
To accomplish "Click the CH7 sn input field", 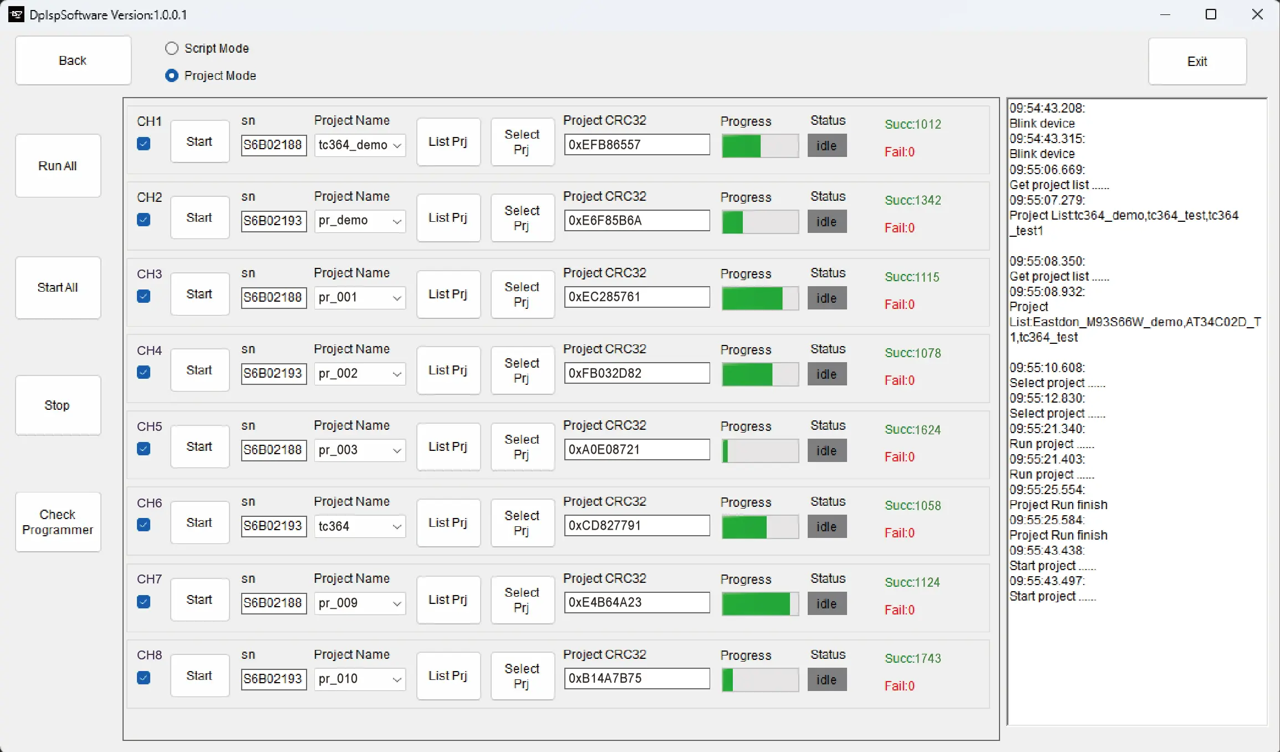I will [x=273, y=603].
